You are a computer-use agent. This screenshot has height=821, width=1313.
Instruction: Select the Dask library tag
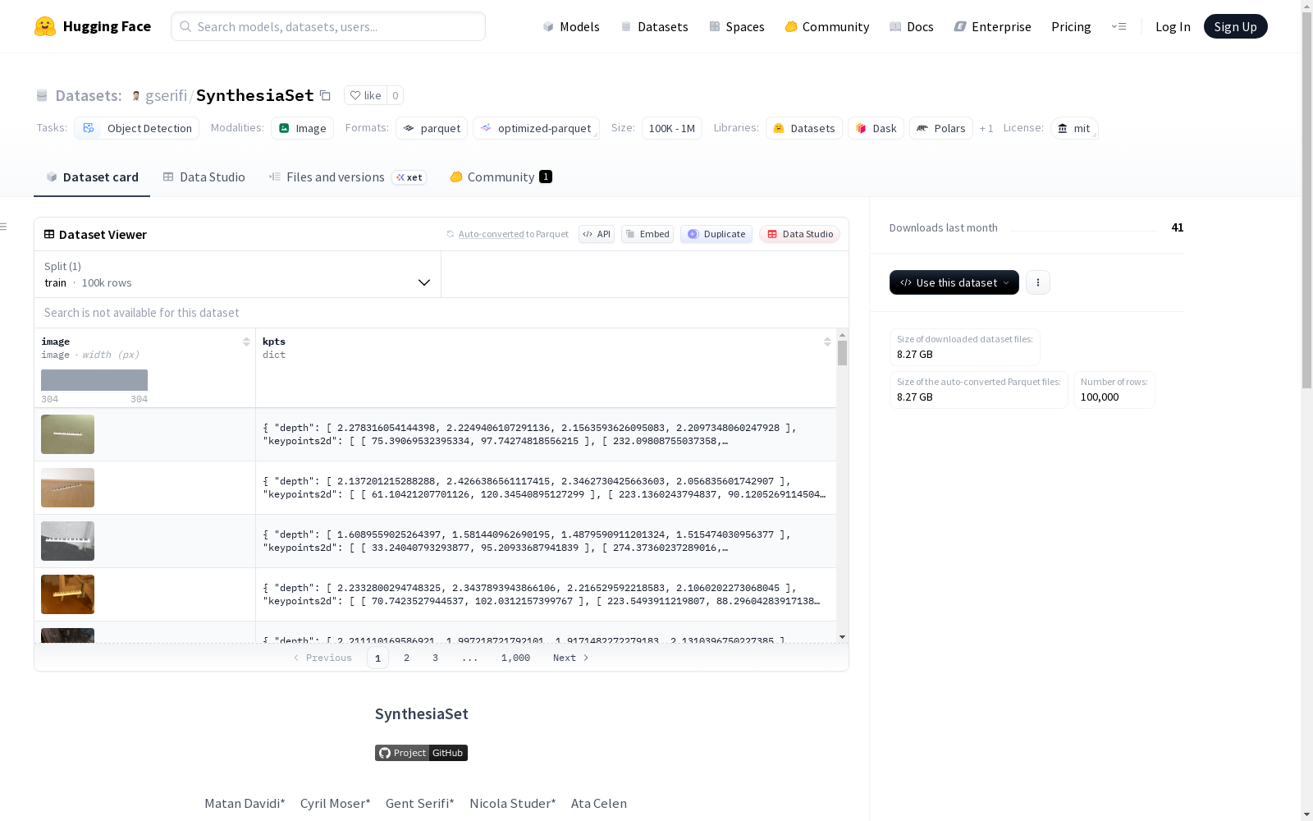(x=876, y=128)
